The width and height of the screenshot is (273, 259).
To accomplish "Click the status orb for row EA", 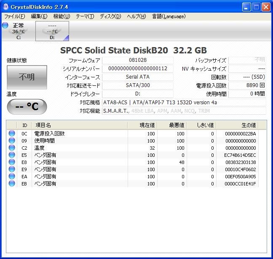I will (12, 176).
